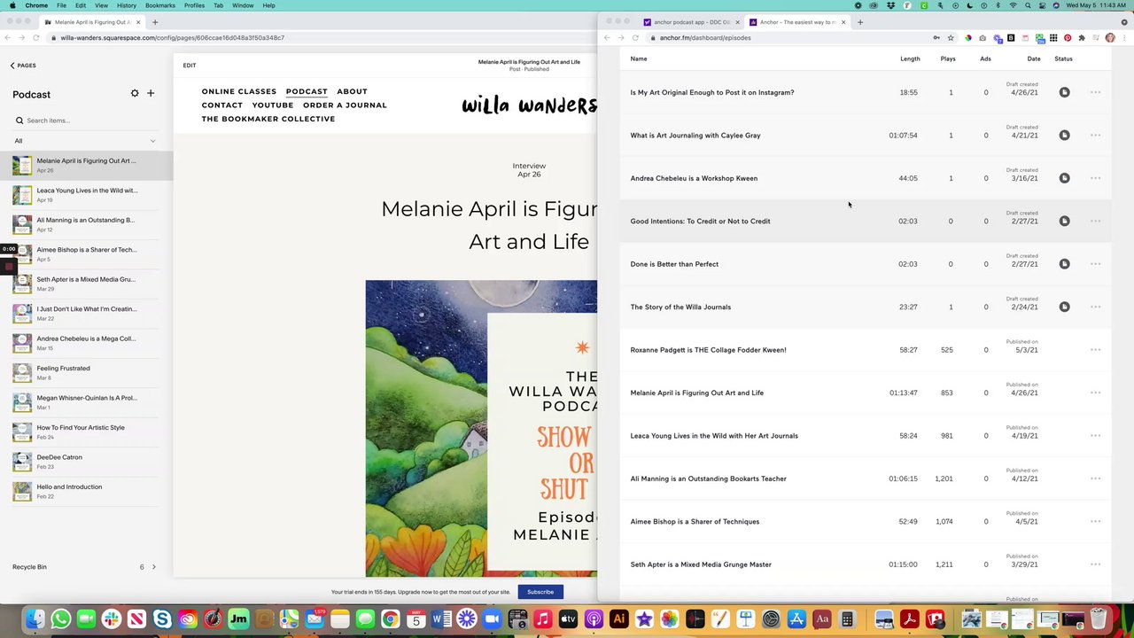
Task: Open 'Hello and Introduction' post
Action: [86, 491]
